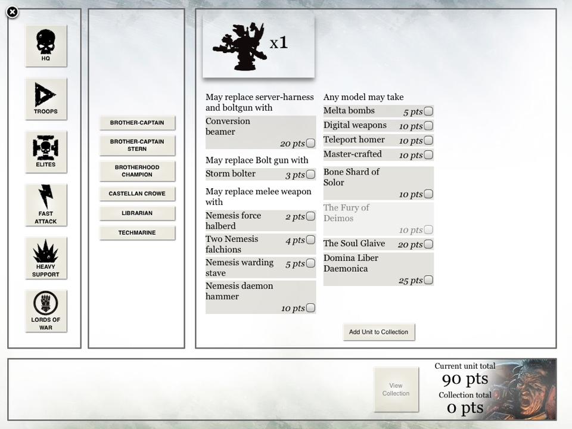
Task: Open the Elites category
Action: (46, 152)
